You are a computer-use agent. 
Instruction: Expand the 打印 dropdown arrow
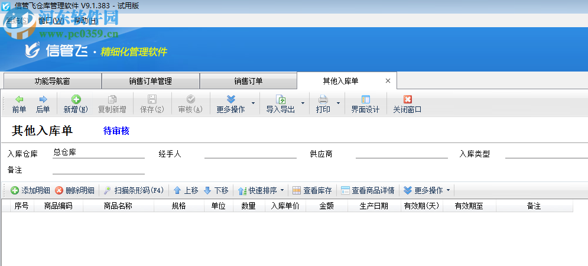click(x=338, y=103)
